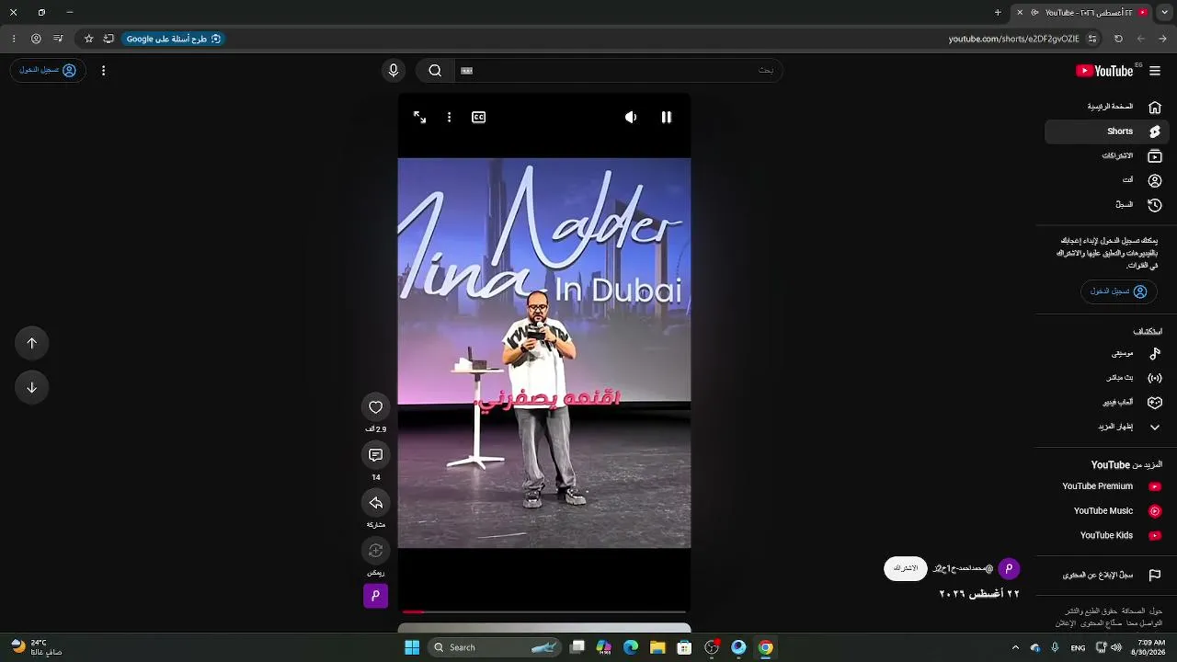Pause the playing Short

coord(667,118)
